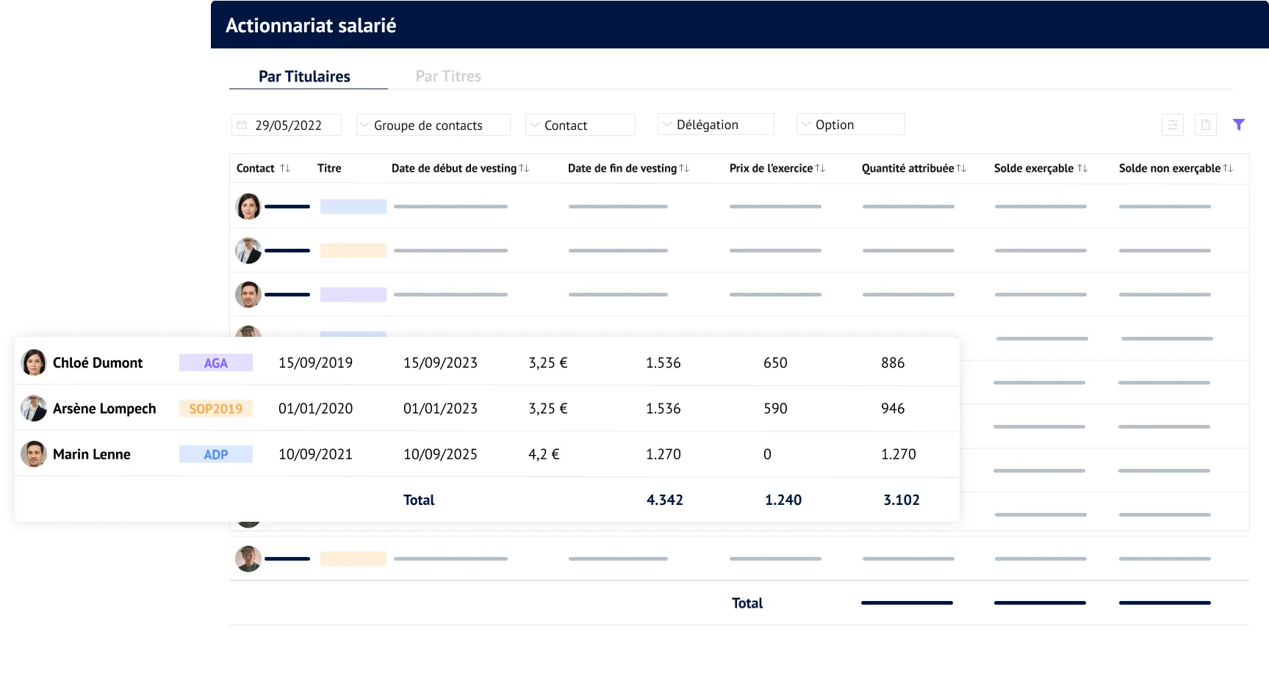This screenshot has width=1269, height=681.
Task: Open the column settings sliders icon
Action: [x=1173, y=125]
